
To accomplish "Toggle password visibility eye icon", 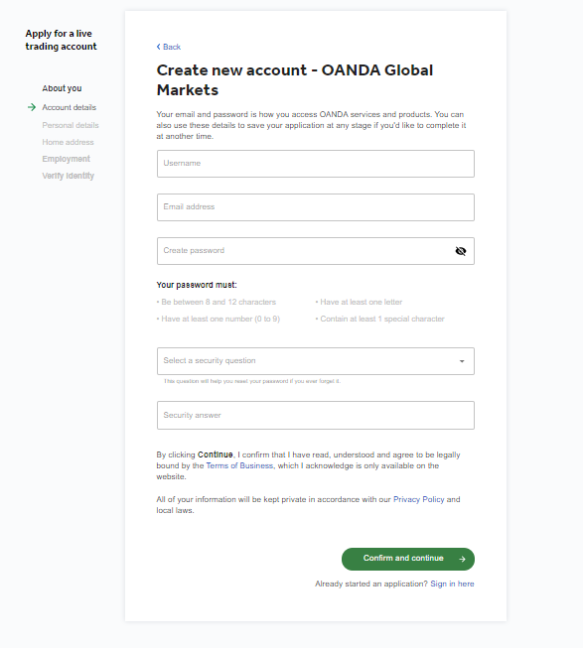I will tap(460, 251).
